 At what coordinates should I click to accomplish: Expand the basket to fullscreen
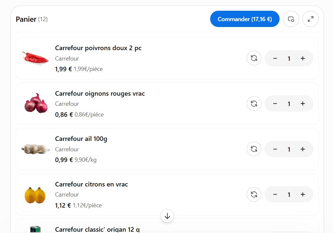(x=311, y=19)
